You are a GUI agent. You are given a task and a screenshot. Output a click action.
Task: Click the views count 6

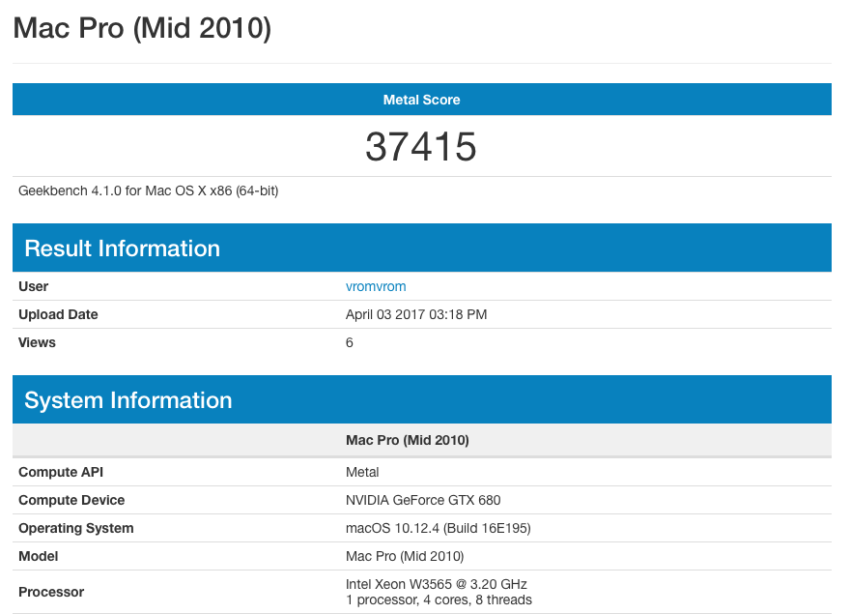350,342
